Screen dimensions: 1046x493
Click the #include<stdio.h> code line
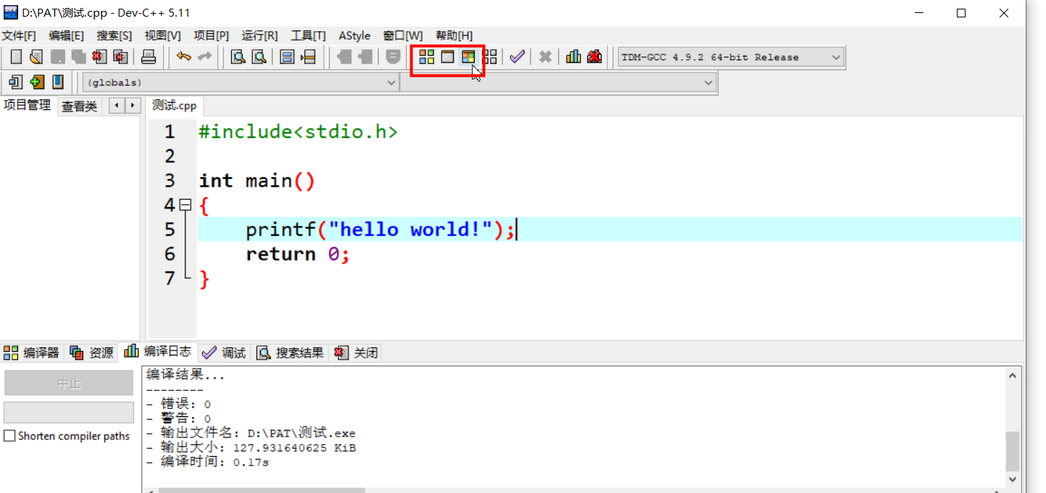click(298, 132)
